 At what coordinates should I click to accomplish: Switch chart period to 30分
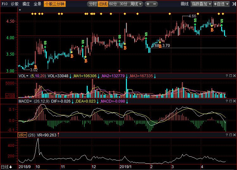coord(123,4)
